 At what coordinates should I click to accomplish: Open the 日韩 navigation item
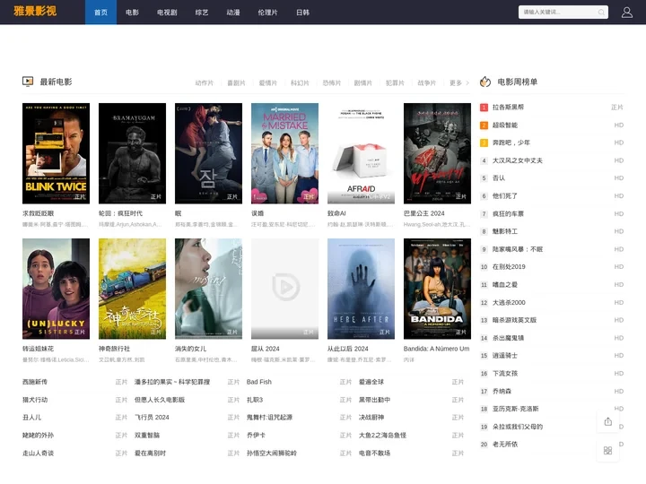[303, 13]
